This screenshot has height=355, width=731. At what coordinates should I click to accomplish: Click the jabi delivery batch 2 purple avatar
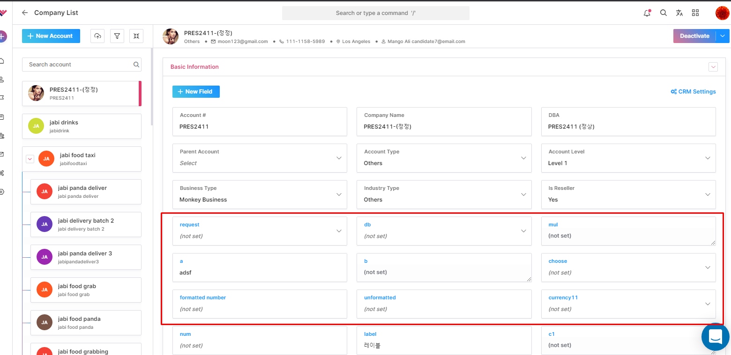(45, 224)
